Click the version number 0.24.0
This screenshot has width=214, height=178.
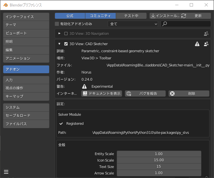(x=87, y=79)
